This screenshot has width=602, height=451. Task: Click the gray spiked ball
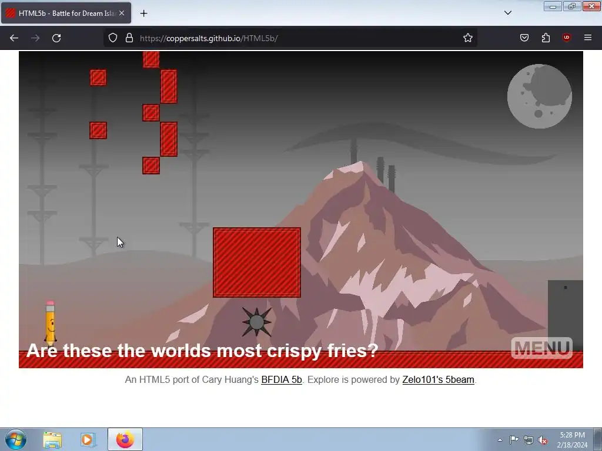click(x=256, y=322)
